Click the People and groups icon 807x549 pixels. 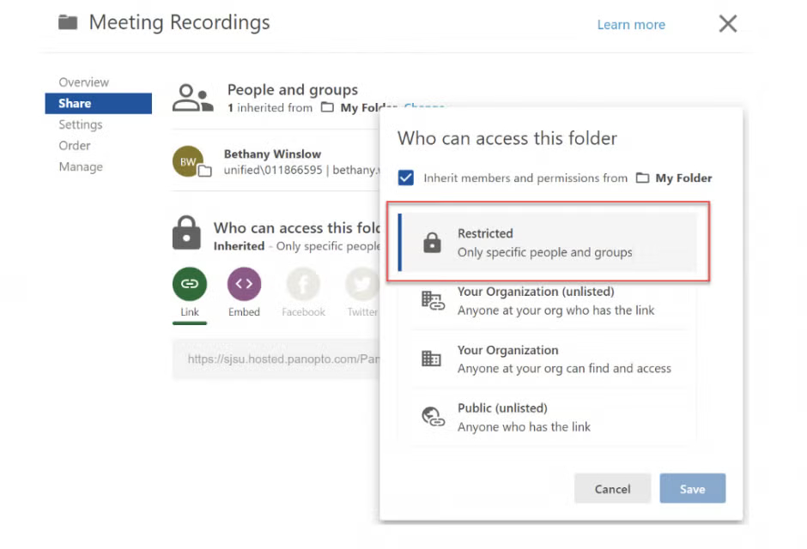click(x=192, y=98)
